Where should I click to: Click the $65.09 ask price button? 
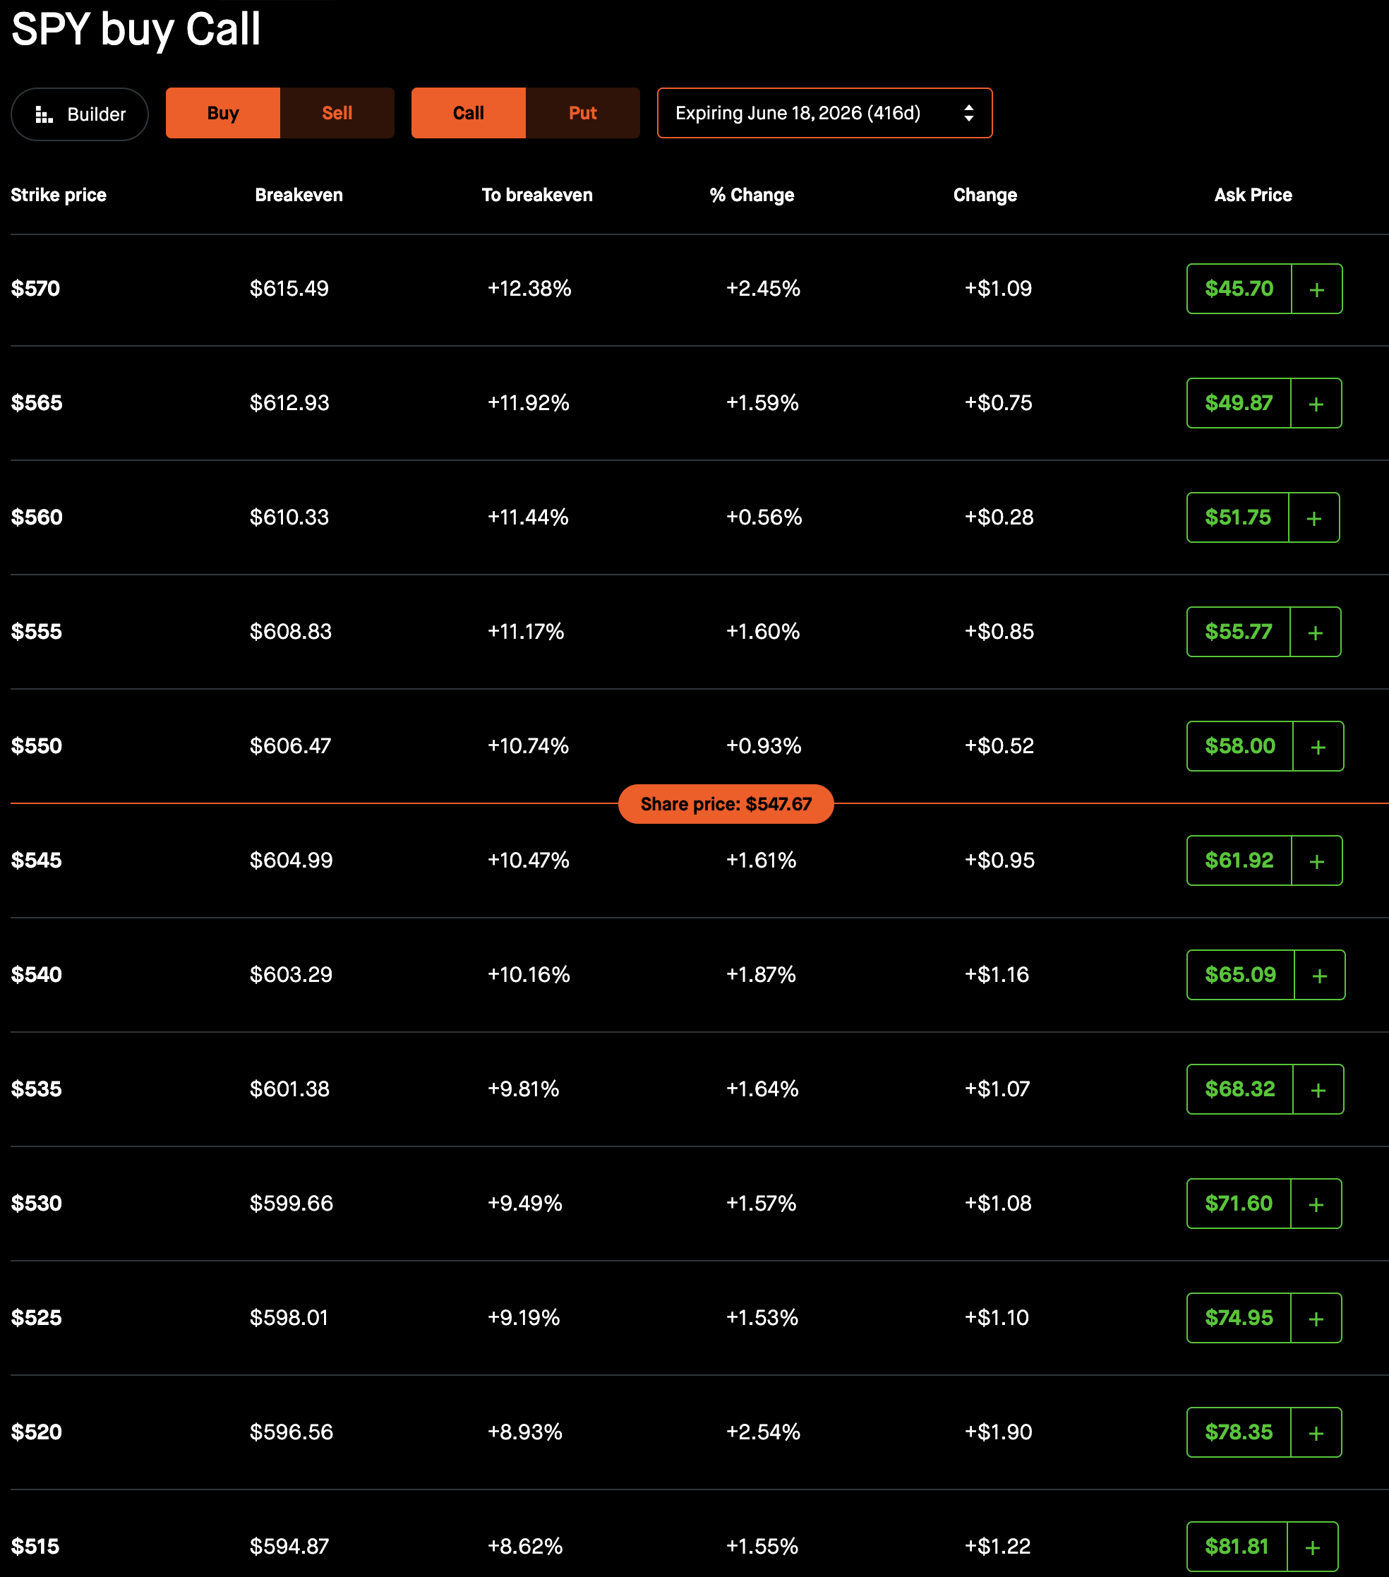(x=1240, y=975)
